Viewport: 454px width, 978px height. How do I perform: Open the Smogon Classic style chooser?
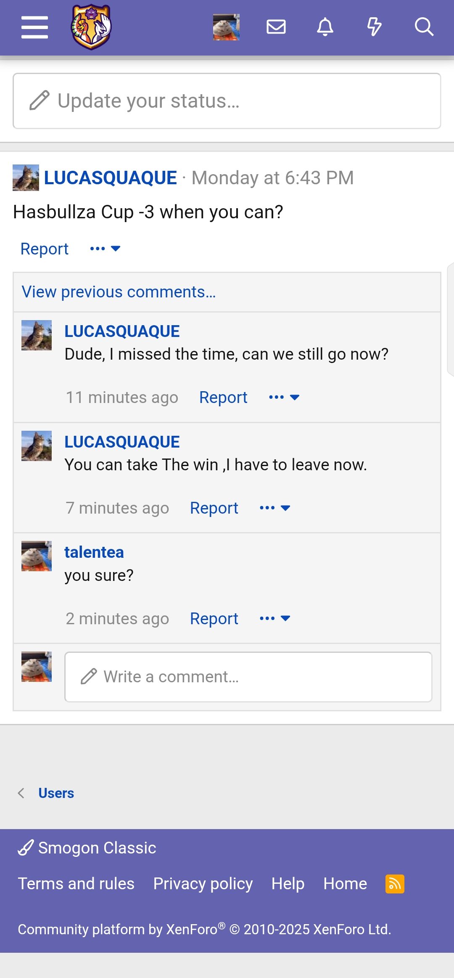click(x=87, y=848)
